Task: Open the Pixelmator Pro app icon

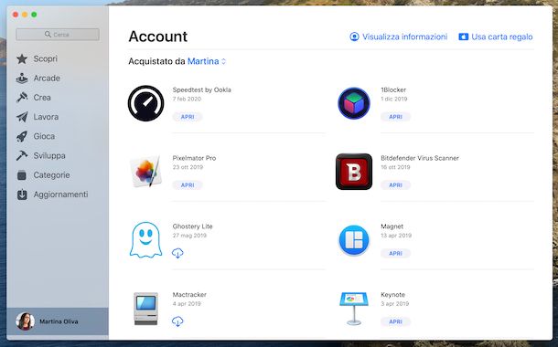Action: (x=146, y=172)
